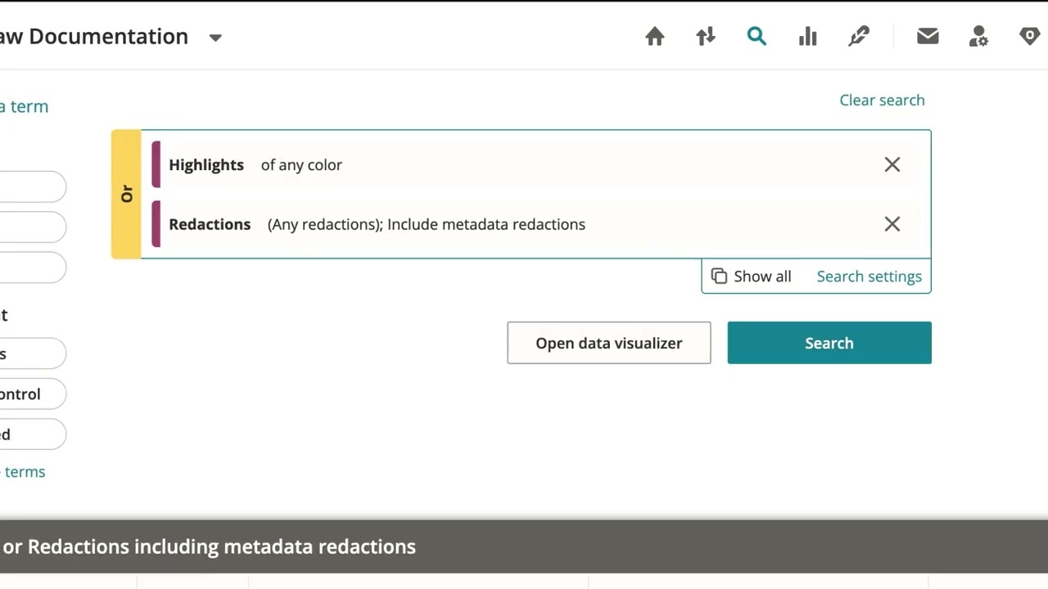Click the pill button ending in 'ontrol'
1048x589 pixels.
[x=33, y=394]
